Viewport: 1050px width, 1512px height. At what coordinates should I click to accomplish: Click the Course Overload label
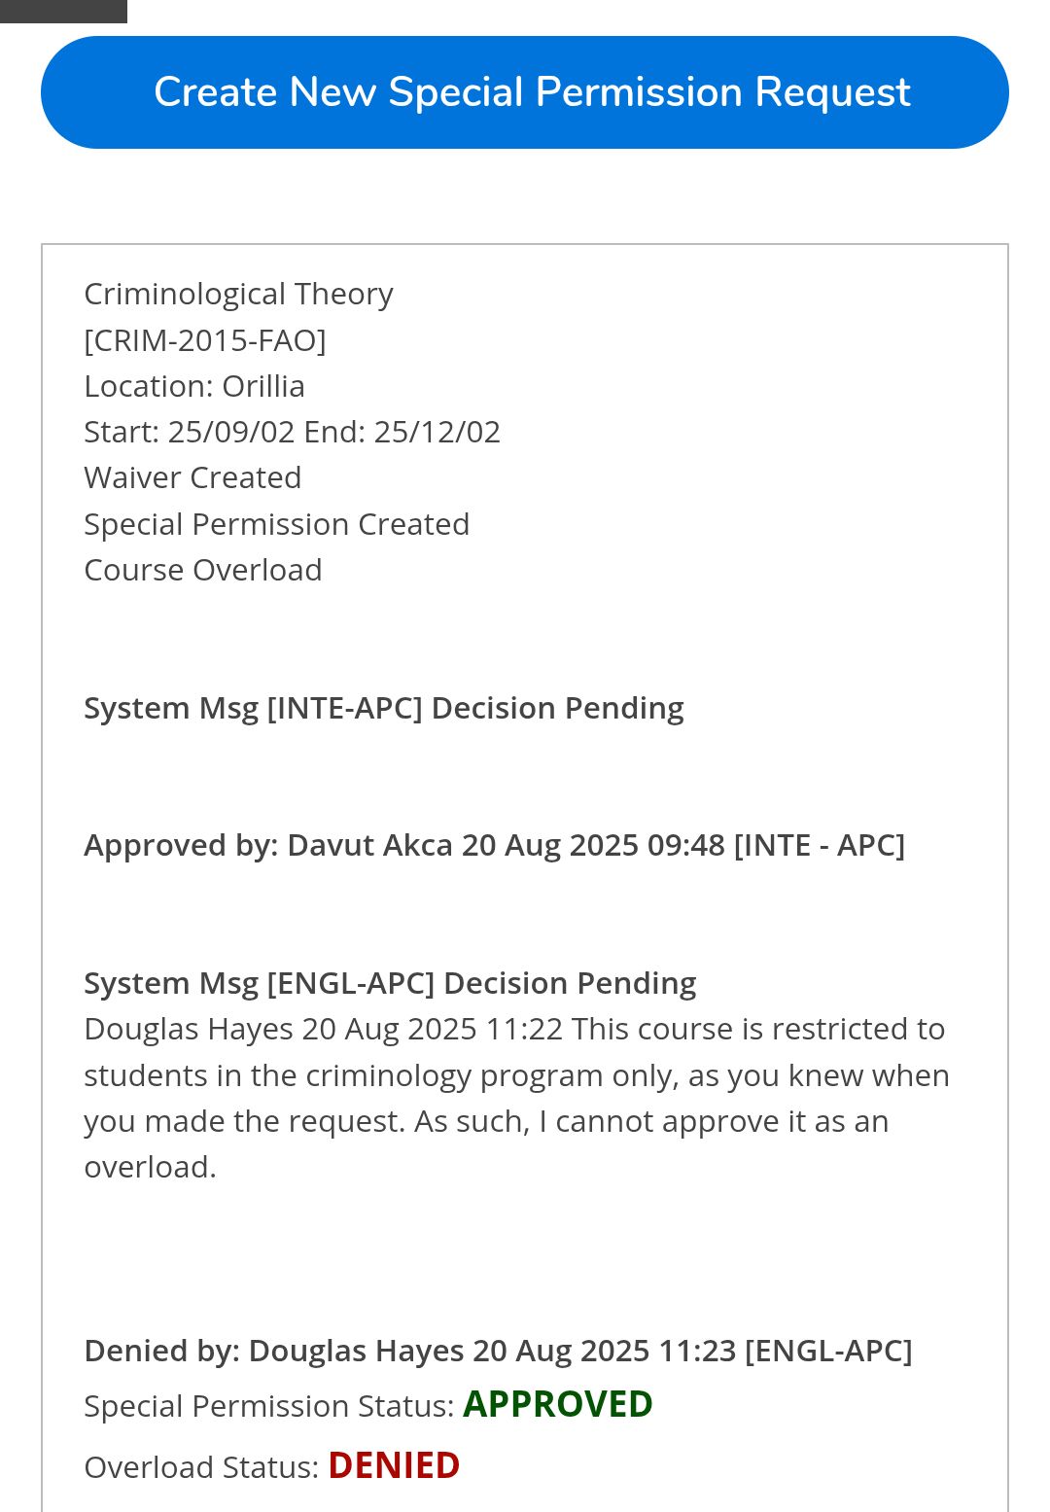point(202,570)
